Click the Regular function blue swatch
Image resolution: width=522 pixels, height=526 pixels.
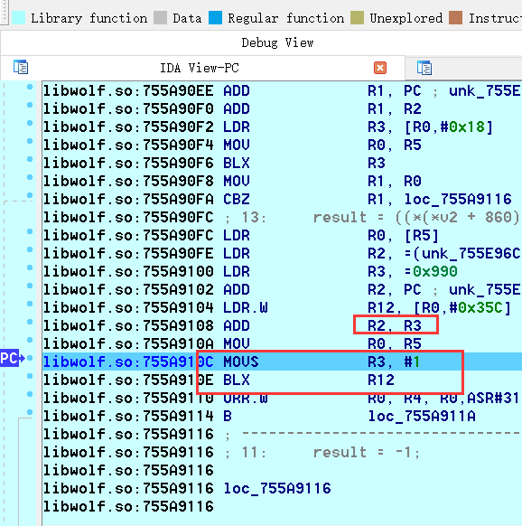(x=215, y=18)
